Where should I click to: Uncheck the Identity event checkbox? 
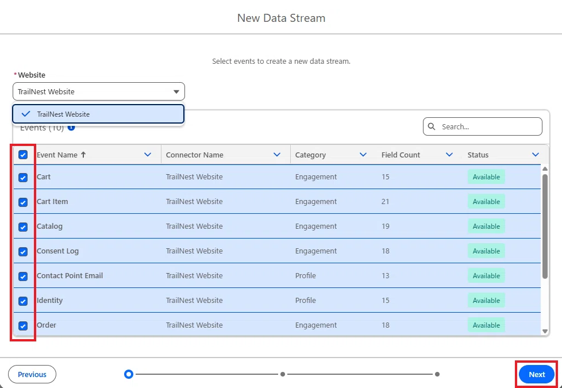pos(23,301)
